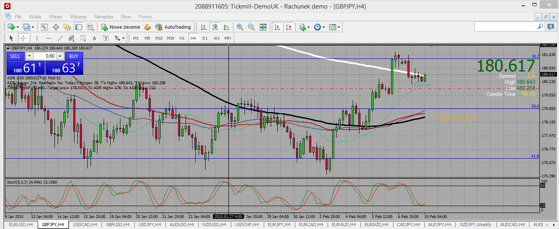559x229 pixels.
Task: Select the text label tool (T)
Action: [x=106, y=38]
